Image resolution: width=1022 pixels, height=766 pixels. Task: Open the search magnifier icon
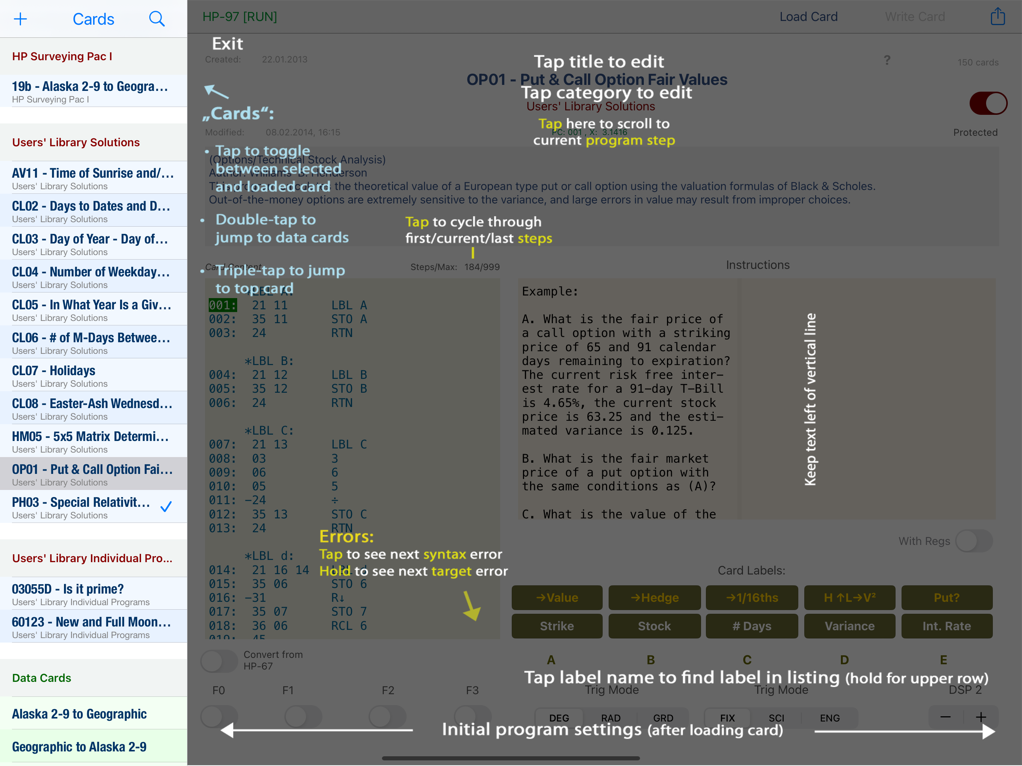click(x=157, y=19)
